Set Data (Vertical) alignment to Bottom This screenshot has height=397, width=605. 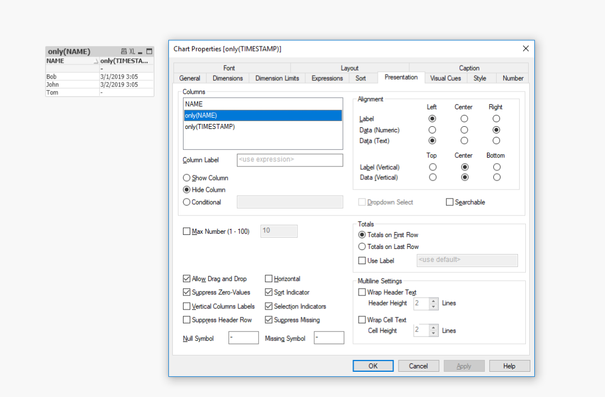497,177
